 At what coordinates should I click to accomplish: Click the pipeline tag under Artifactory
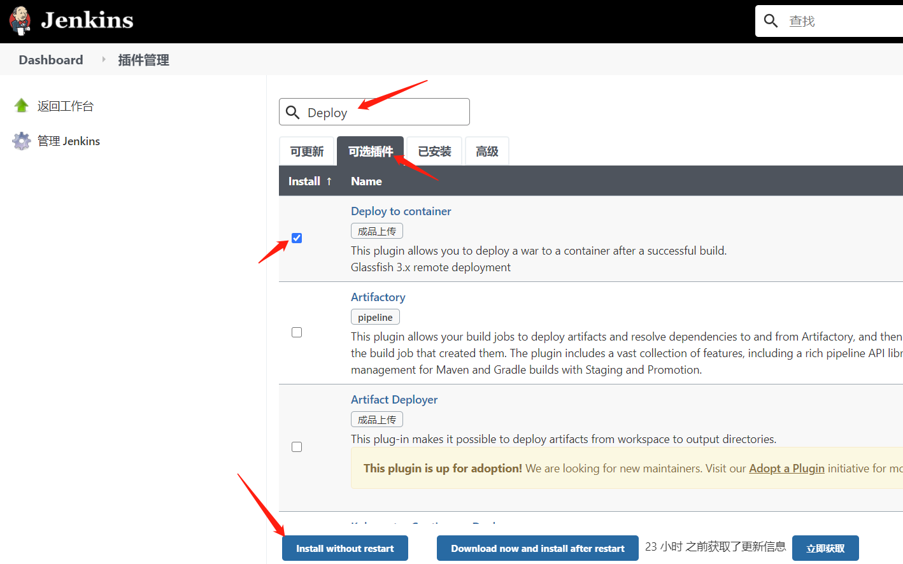(375, 317)
